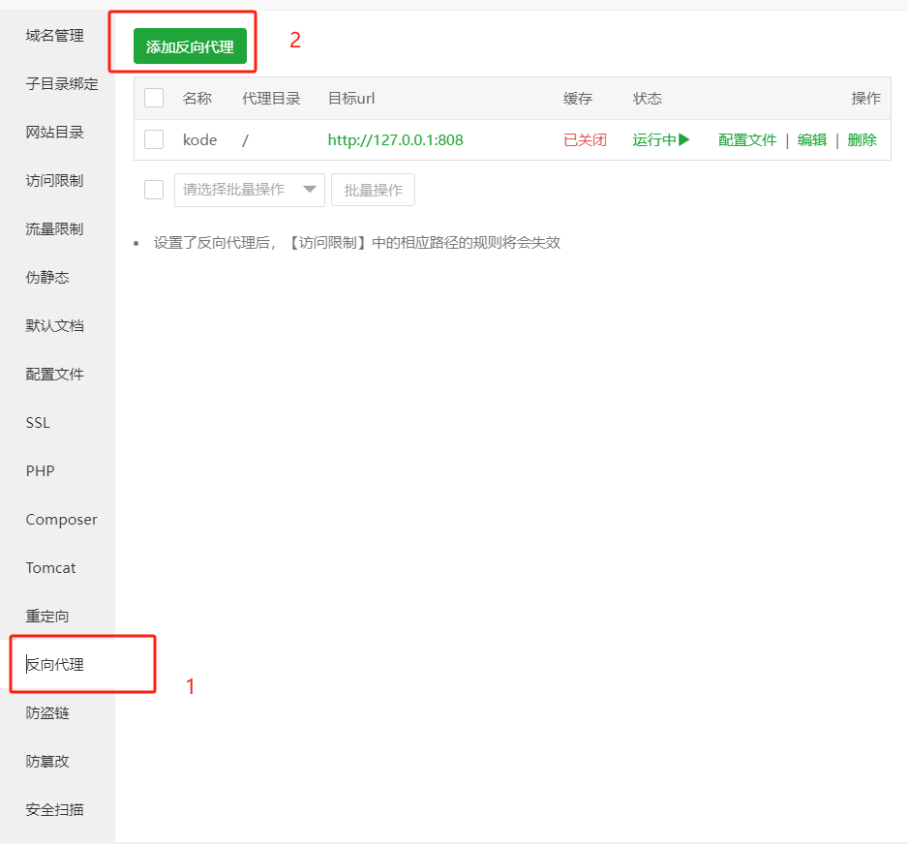Click 编辑 for the kode proxy
The width and height of the screenshot is (908, 844).
point(812,140)
